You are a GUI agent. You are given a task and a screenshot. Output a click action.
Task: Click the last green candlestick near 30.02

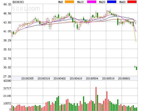137,68
